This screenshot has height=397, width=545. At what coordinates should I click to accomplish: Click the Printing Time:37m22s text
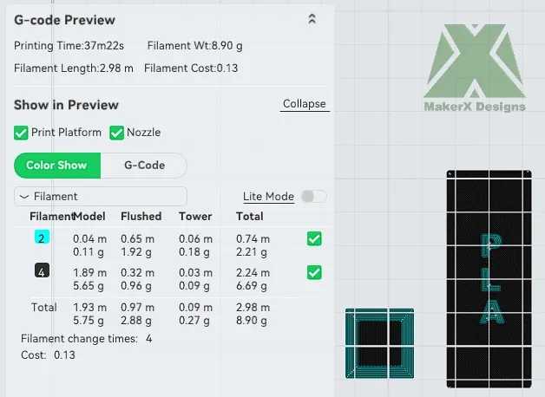coord(69,46)
